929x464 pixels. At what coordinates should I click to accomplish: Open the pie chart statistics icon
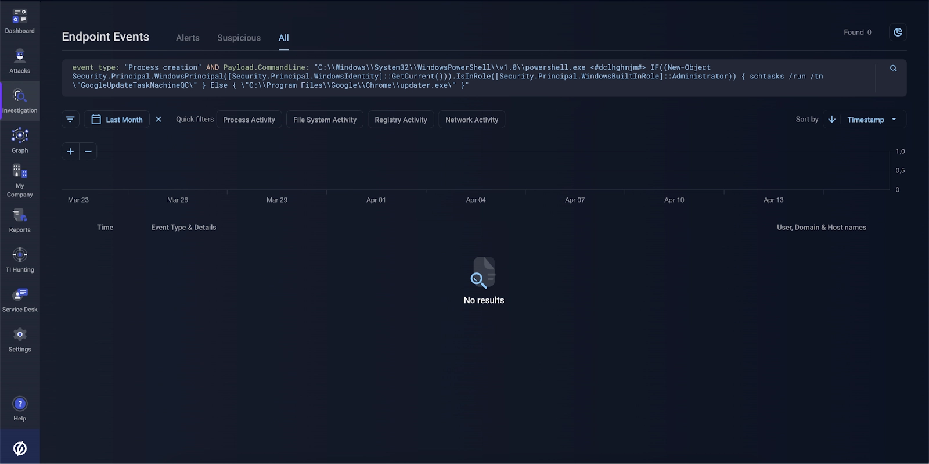(898, 33)
